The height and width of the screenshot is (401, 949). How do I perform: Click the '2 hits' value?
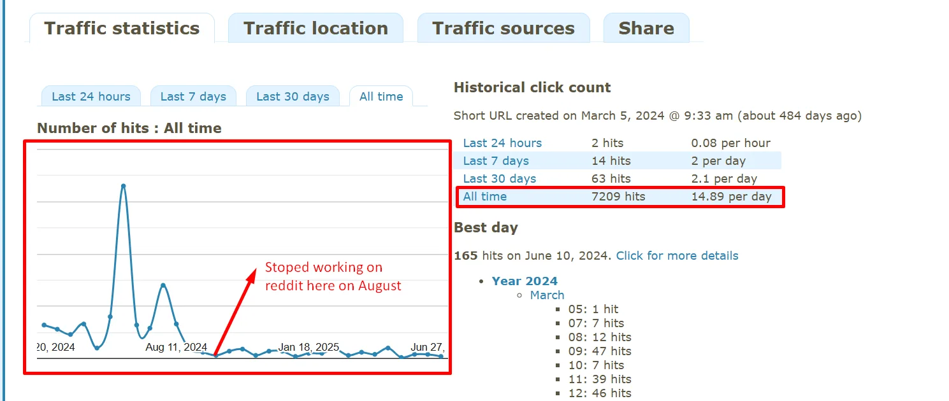607,143
